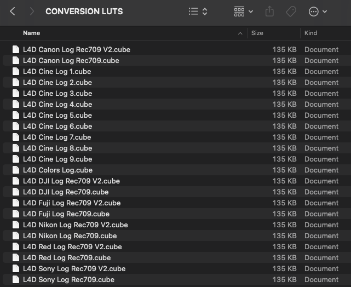Image resolution: width=351 pixels, height=287 pixels.
Task: Click file icon for L4D Canon Log Rec709 V2.cube
Action: tap(16, 49)
